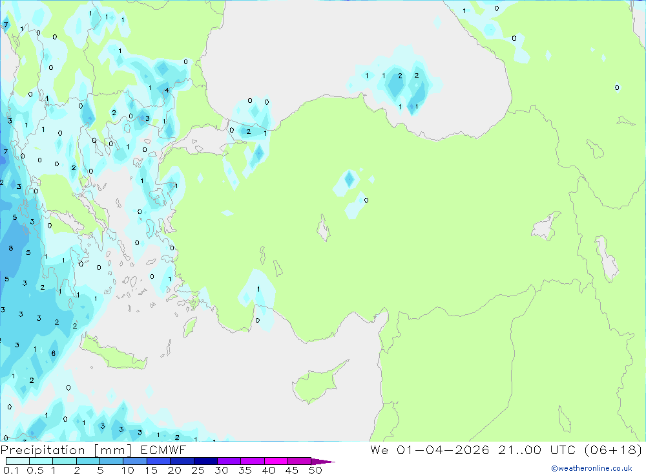Click the legend value '0.1'
This screenshot has width=646, height=474.
coord(11,470)
